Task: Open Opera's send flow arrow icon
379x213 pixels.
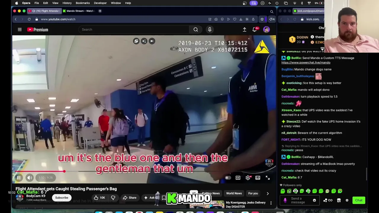Action: point(228,19)
